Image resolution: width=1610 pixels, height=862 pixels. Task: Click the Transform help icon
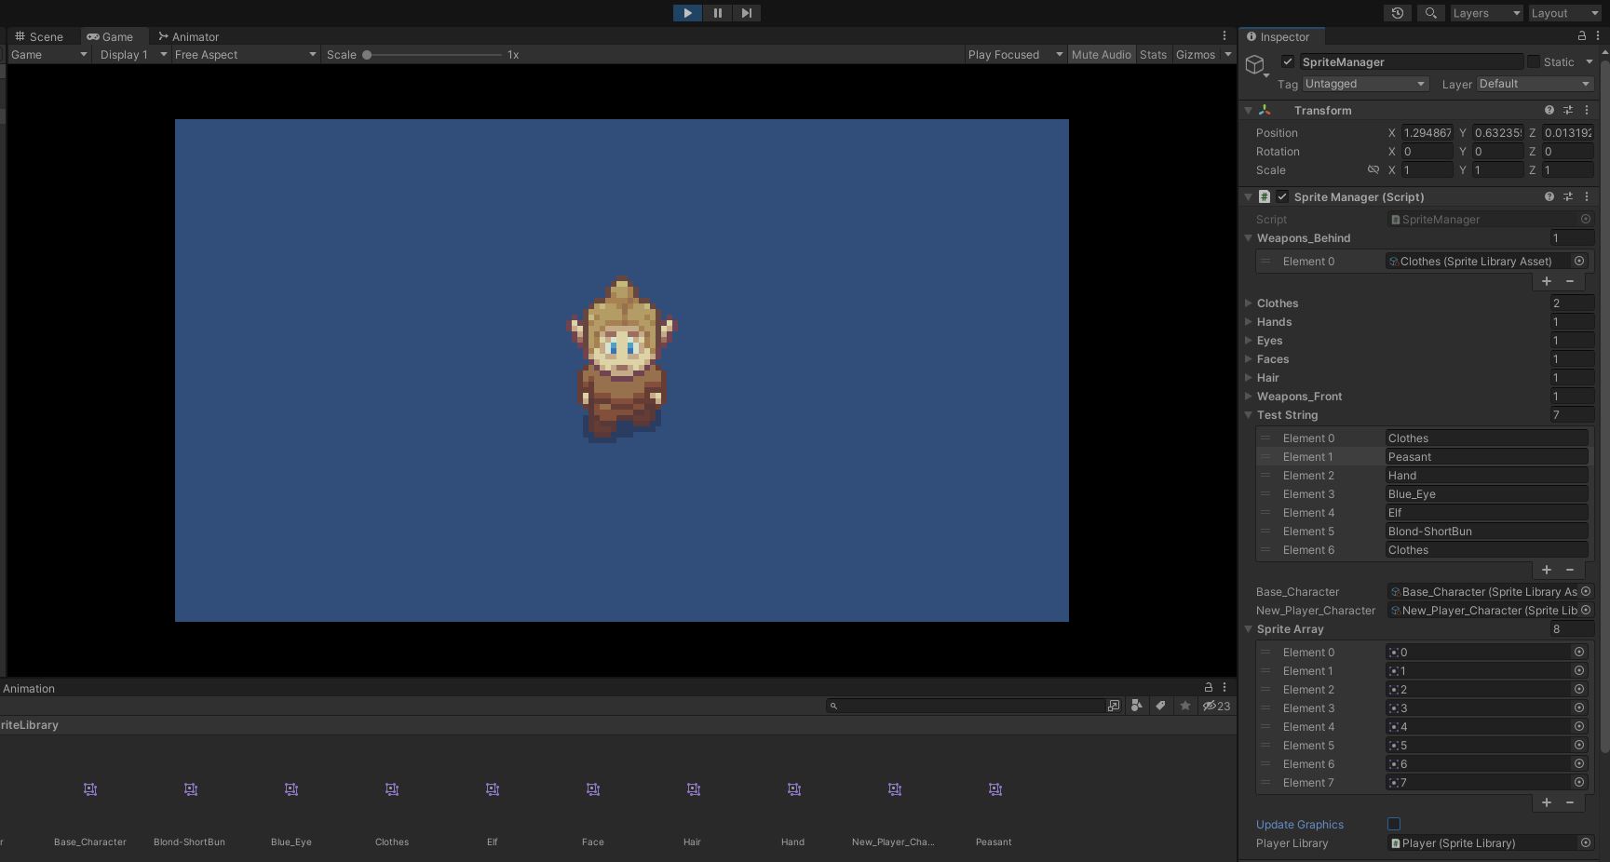pos(1549,110)
